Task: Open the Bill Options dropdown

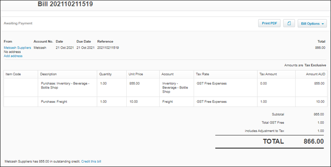Action: pos(312,23)
